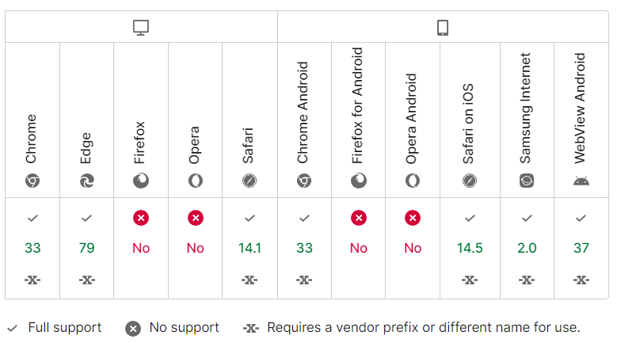Viewport: 621px width, 343px height.
Task: Expand Safari 14.1 support details
Action: coord(250,248)
